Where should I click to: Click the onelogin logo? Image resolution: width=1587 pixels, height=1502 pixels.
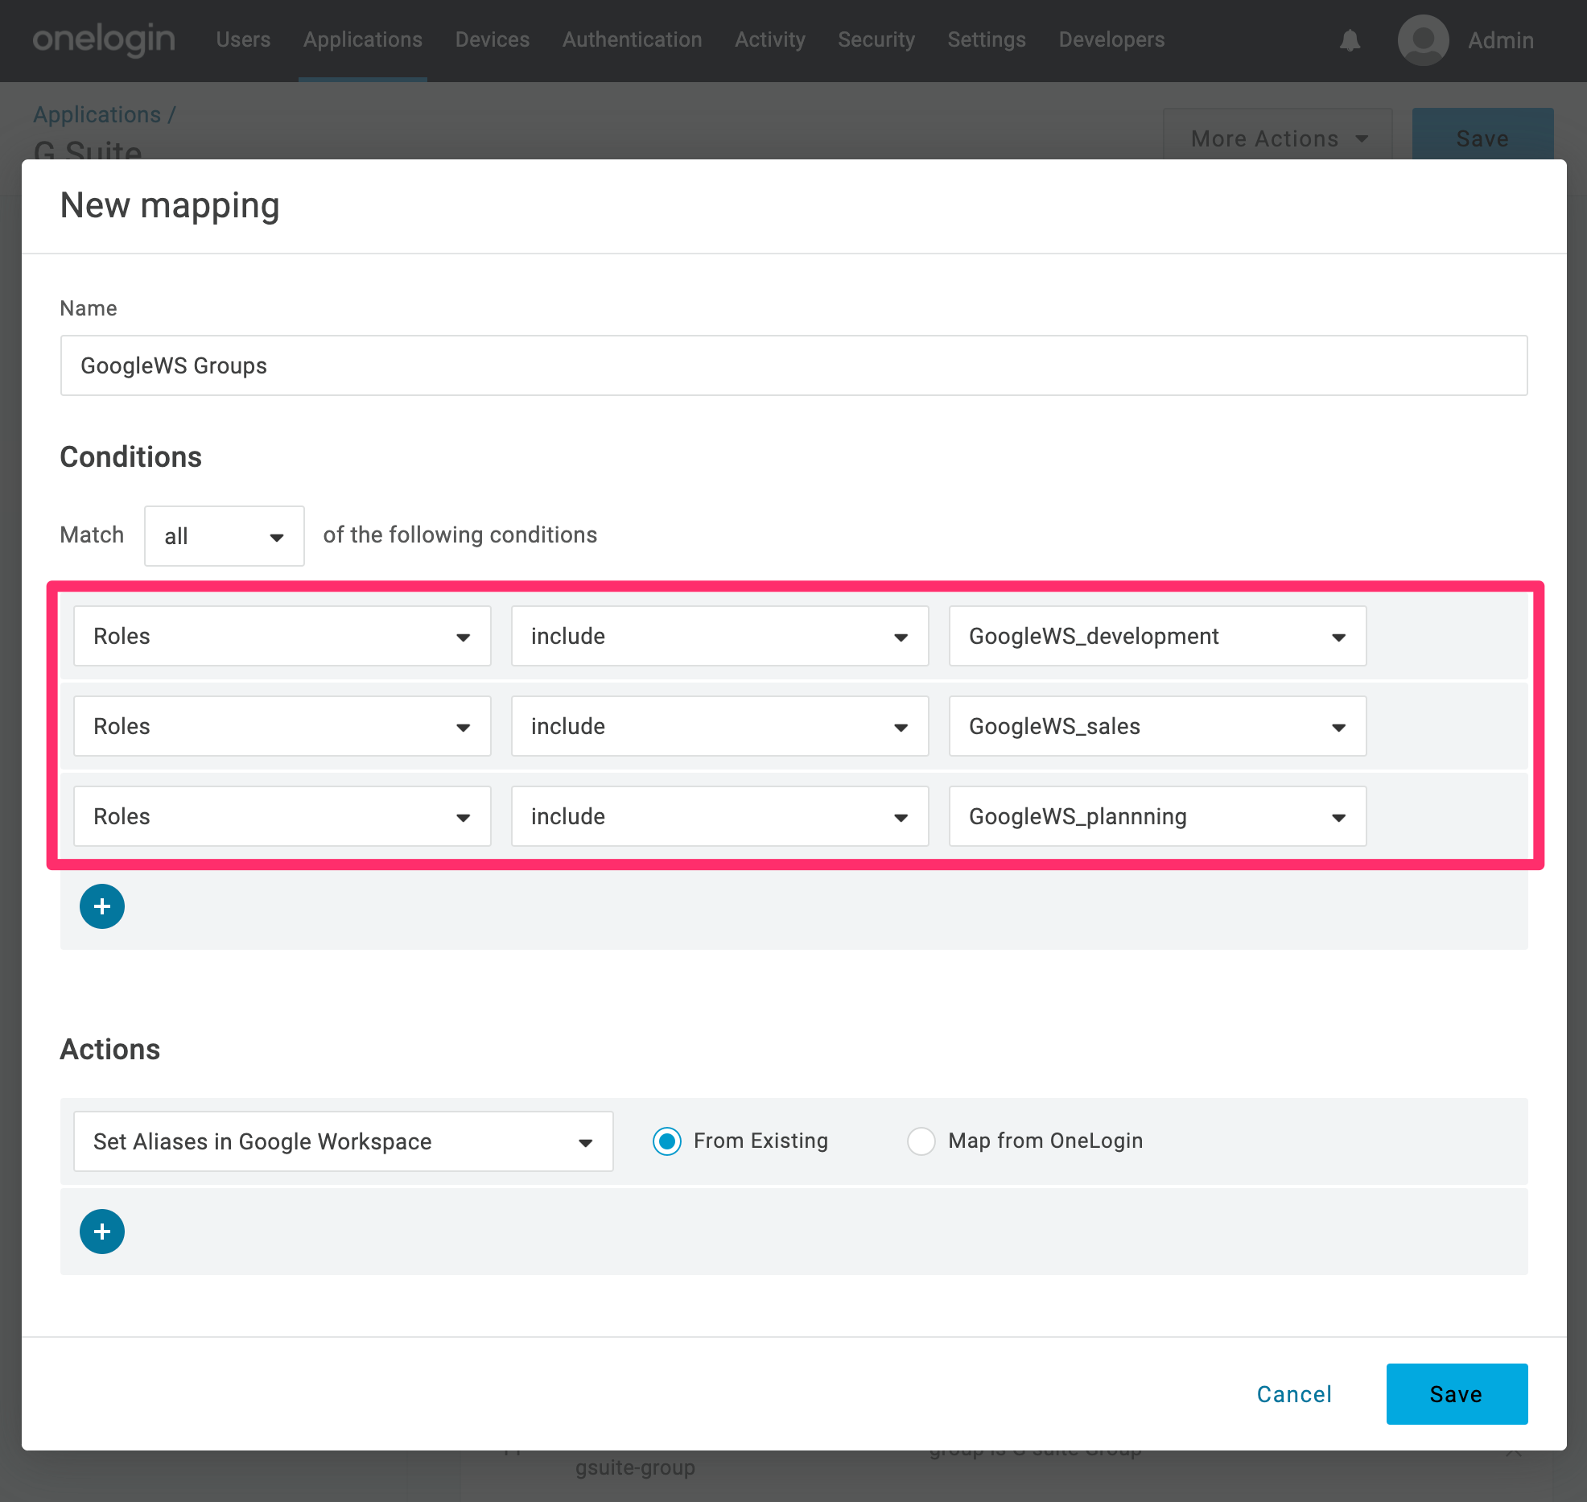pos(104,39)
